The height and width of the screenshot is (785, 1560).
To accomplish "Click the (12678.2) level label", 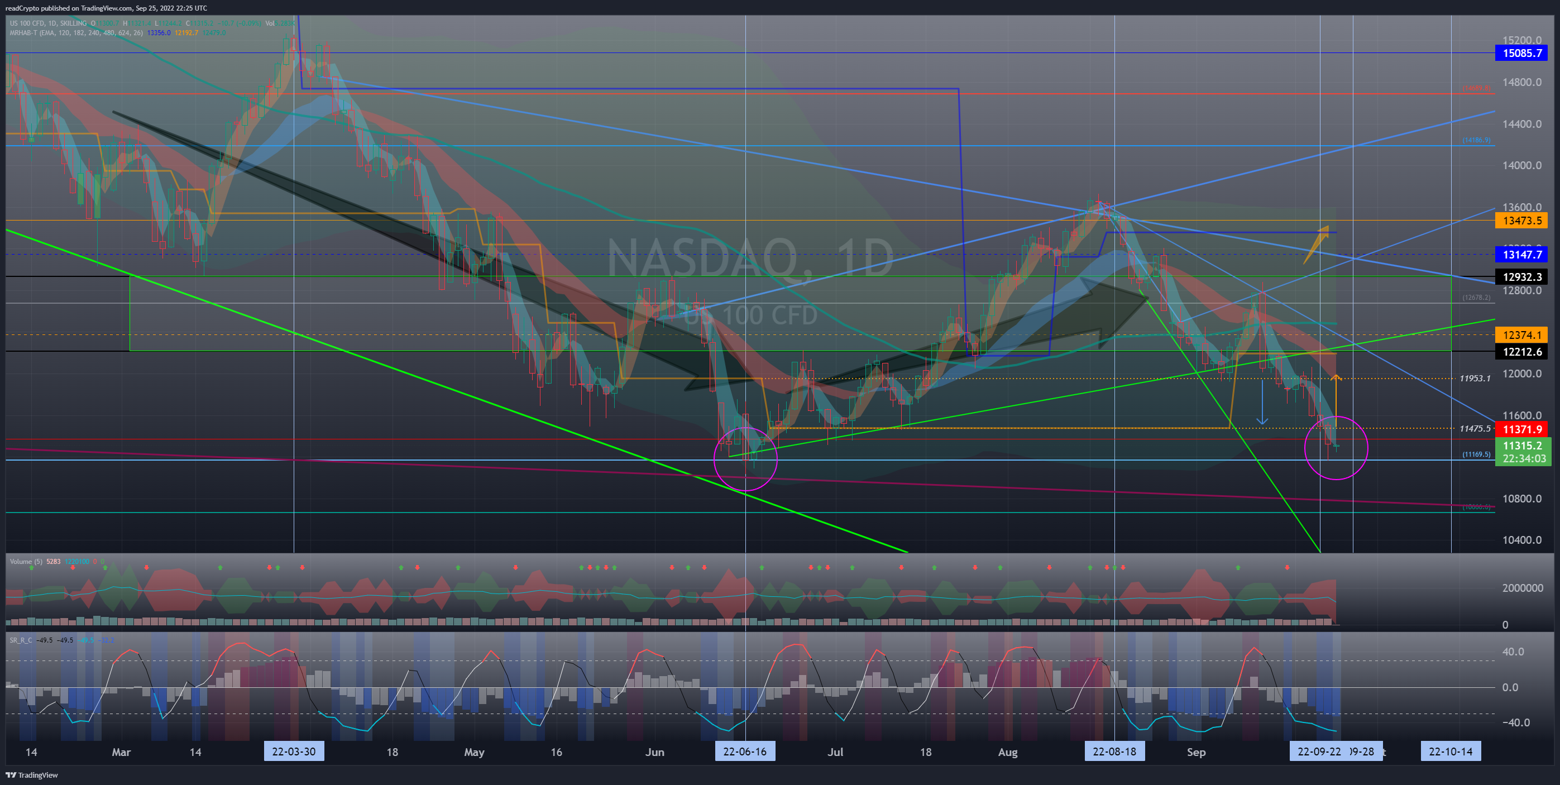I will point(1476,298).
